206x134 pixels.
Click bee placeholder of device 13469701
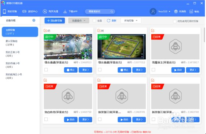coord(122,96)
